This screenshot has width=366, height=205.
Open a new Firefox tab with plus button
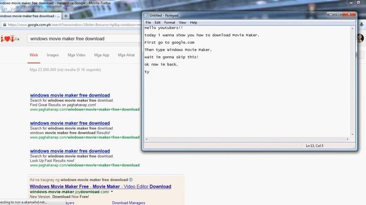66,16
